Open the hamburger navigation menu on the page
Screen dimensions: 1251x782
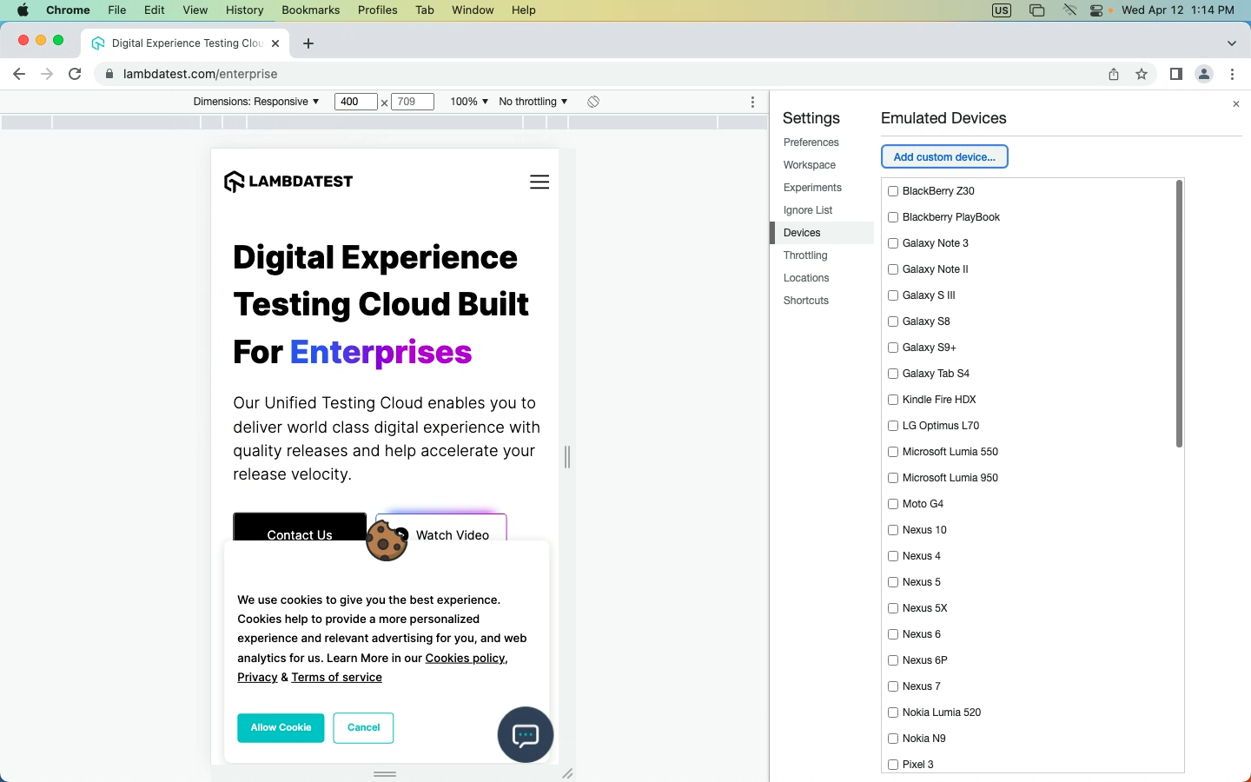pyautogui.click(x=539, y=182)
